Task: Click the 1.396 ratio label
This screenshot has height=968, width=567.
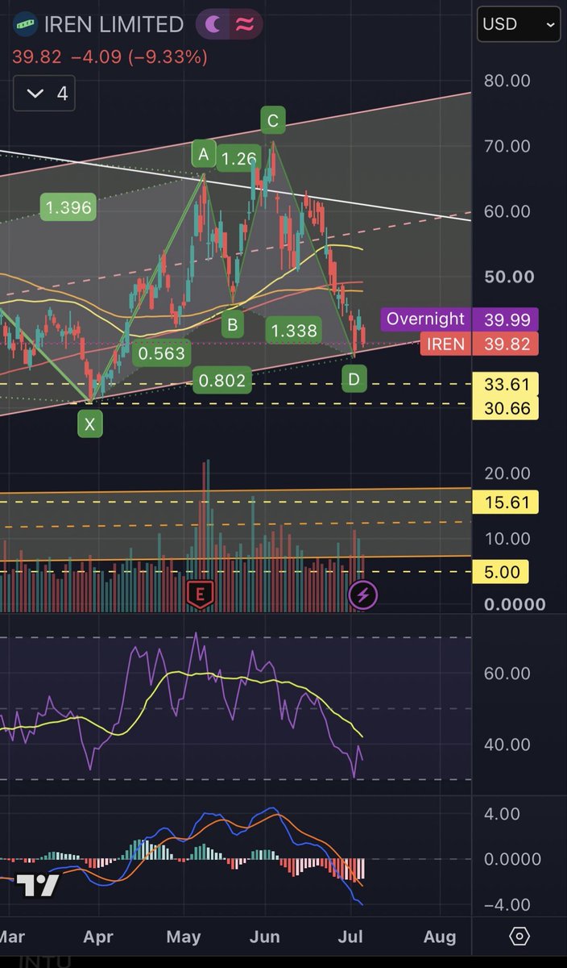Action: [x=68, y=208]
